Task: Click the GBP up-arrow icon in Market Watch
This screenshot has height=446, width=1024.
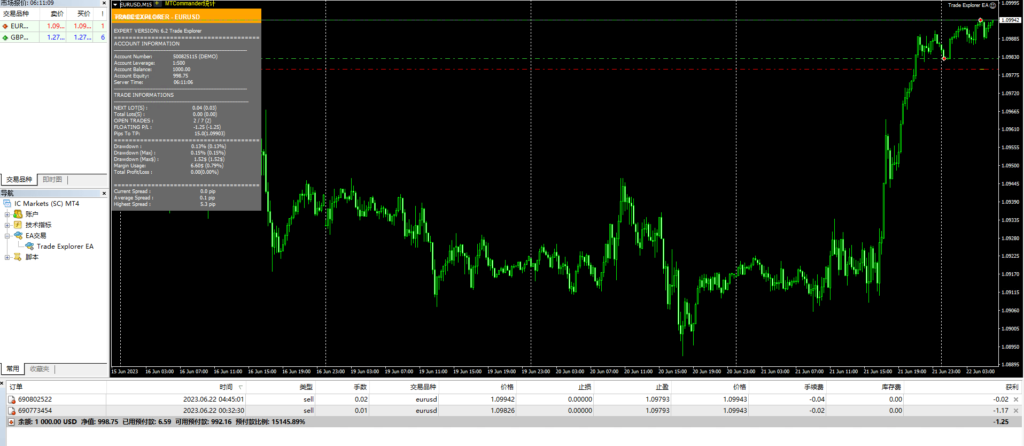Action: (5, 37)
